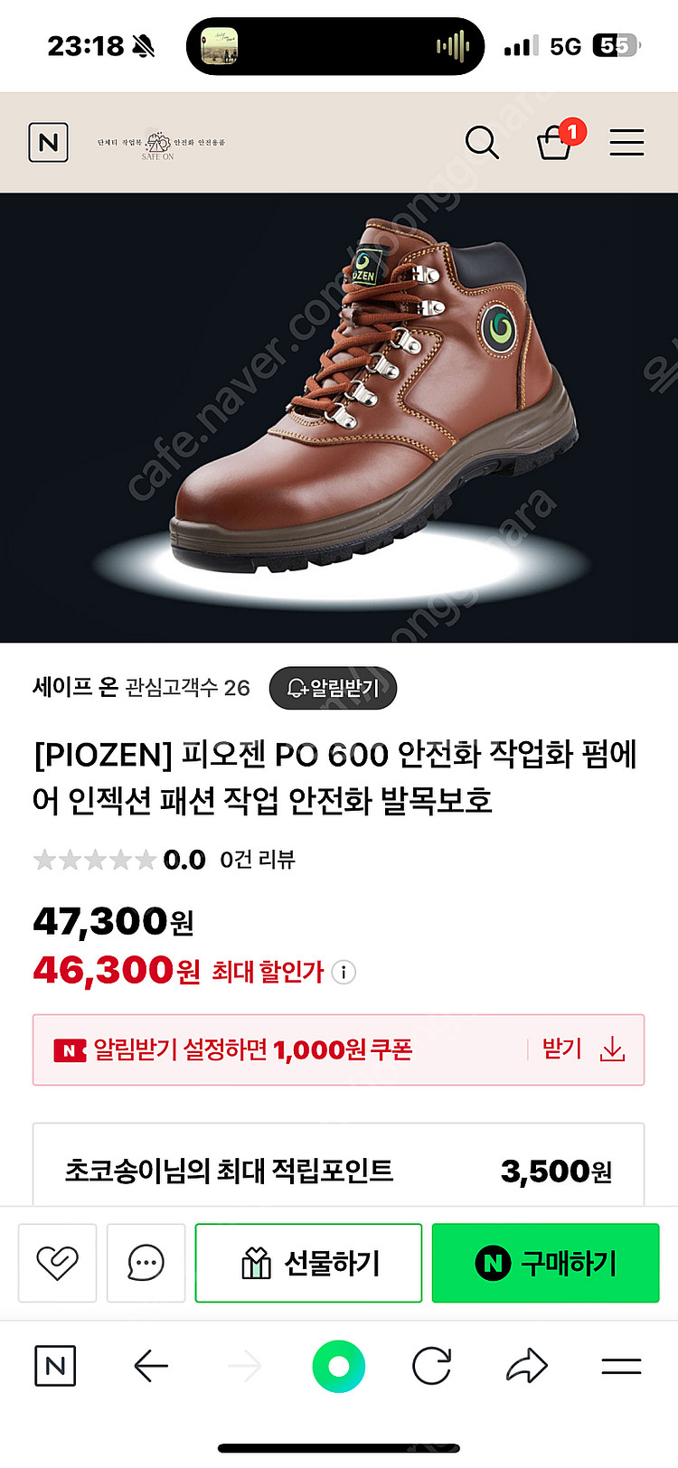Tap the Naver N logo in header

(49, 142)
